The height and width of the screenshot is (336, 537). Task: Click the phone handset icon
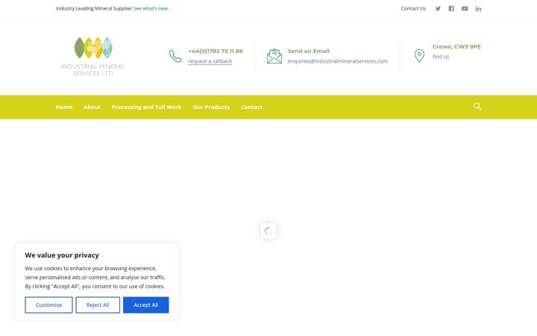coord(175,56)
